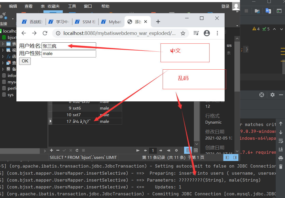
Task: Switch to grid view in Navicat
Action: click(188, 150)
